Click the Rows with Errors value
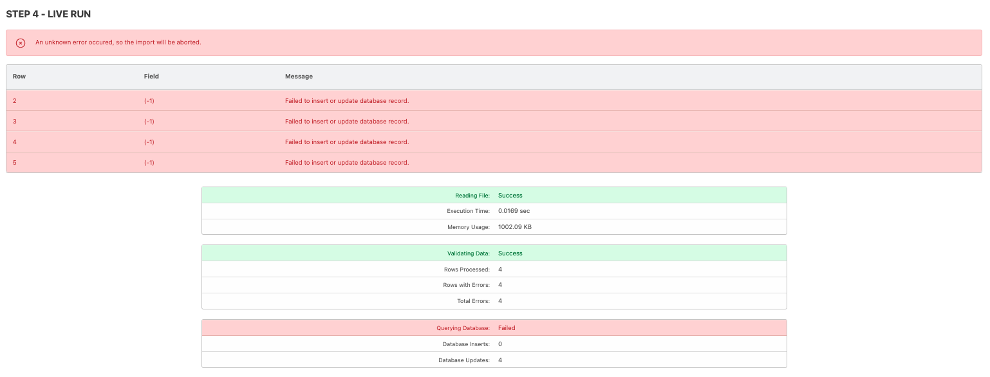 [x=500, y=285]
